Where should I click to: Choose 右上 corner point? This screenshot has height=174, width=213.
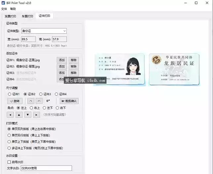(35, 108)
